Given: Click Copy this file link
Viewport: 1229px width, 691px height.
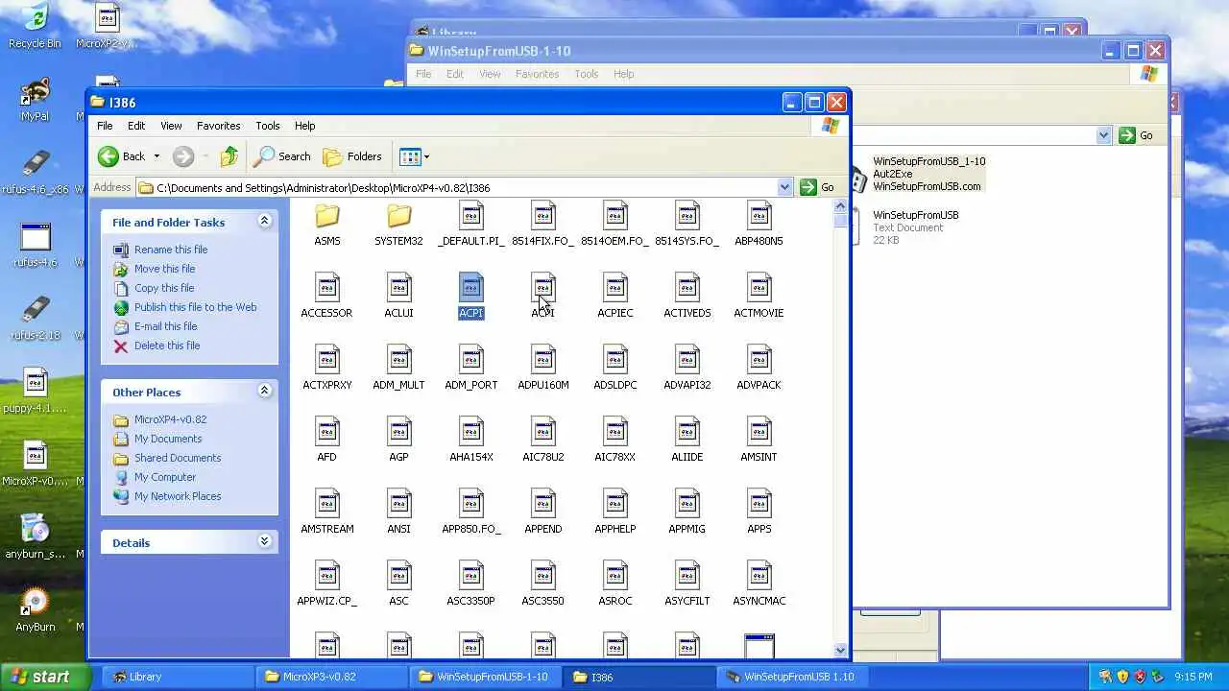Looking at the screenshot, I should (x=164, y=288).
